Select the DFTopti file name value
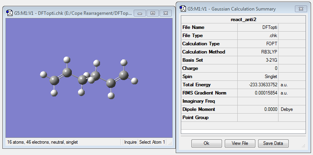Screen dimensions: 313x155 click(x=270, y=27)
